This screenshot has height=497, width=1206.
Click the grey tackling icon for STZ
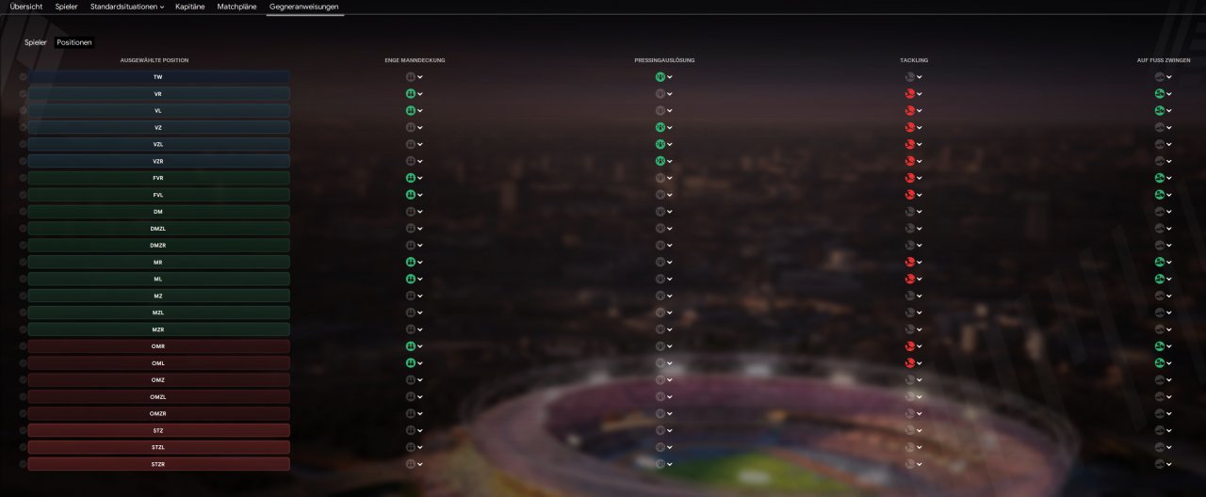pyautogui.click(x=910, y=430)
